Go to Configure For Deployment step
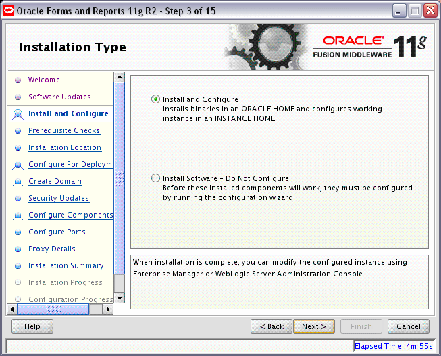This screenshot has height=356, width=441. (70, 164)
